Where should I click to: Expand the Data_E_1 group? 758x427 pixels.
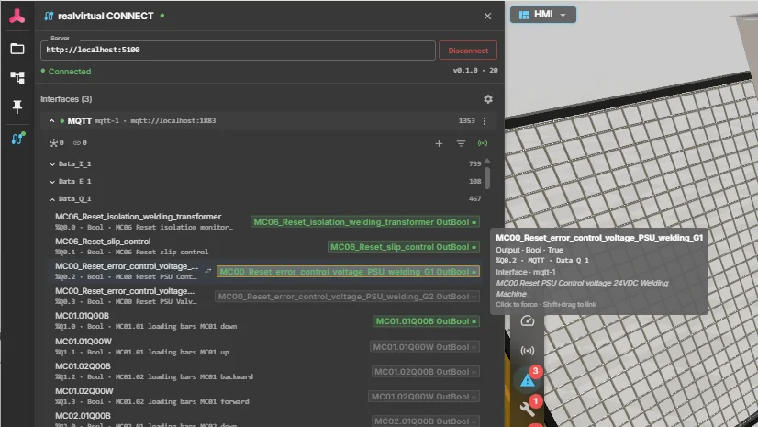(52, 182)
